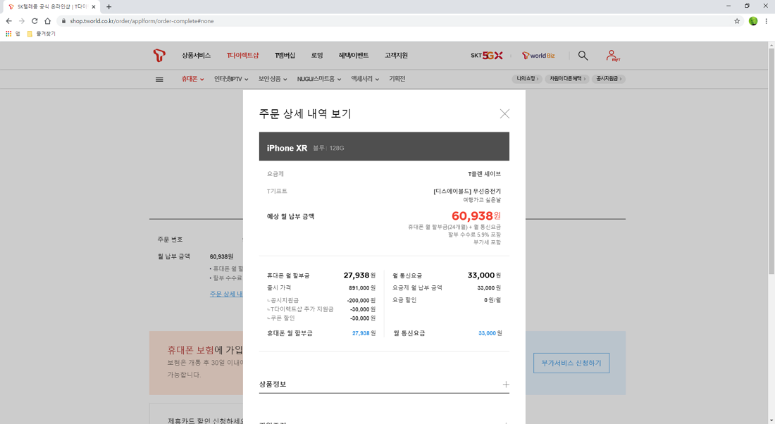Click the SKT 5GX logo

pyautogui.click(x=486, y=56)
